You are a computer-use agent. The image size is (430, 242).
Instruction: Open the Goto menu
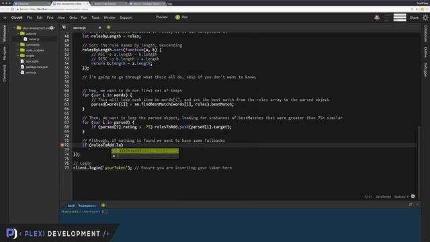click(73, 17)
